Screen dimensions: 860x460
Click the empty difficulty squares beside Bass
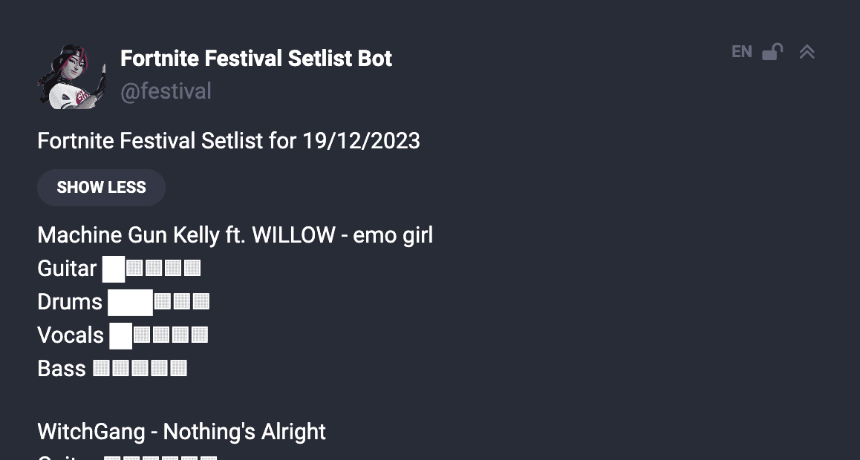[x=140, y=369]
